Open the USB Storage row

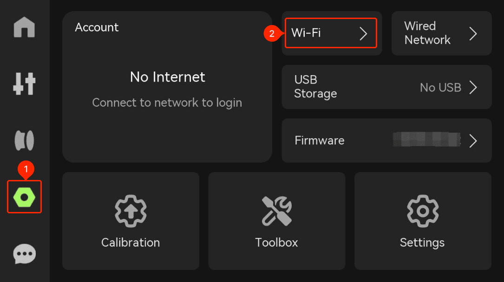(x=386, y=87)
